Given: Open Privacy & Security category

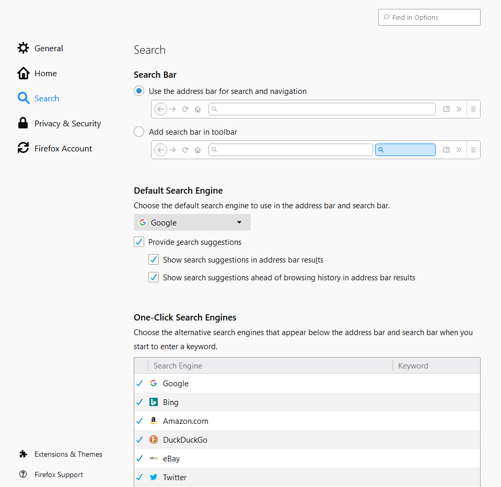Looking at the screenshot, I should [68, 124].
